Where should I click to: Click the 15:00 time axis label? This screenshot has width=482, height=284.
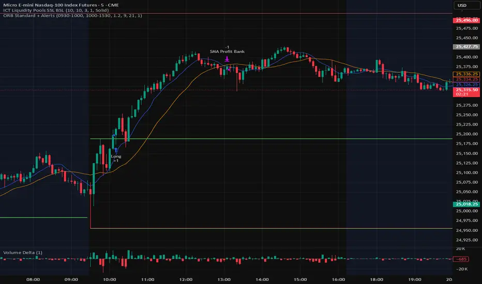pyautogui.click(x=300, y=279)
